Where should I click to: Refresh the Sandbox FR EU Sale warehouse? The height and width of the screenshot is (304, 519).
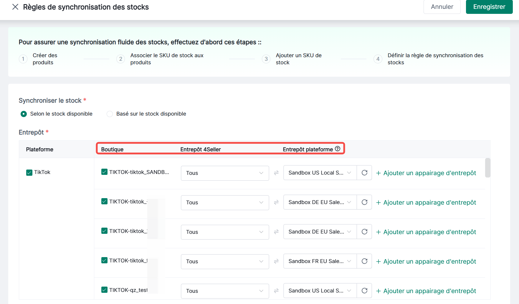364,261
